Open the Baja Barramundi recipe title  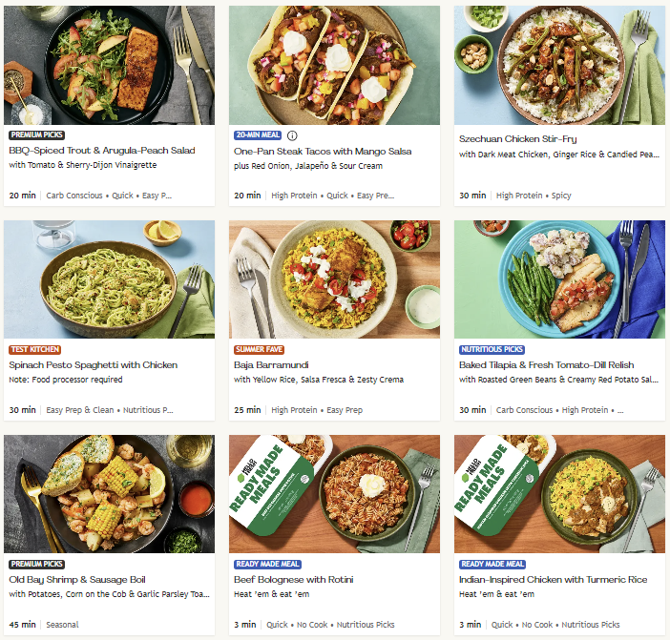tap(271, 365)
